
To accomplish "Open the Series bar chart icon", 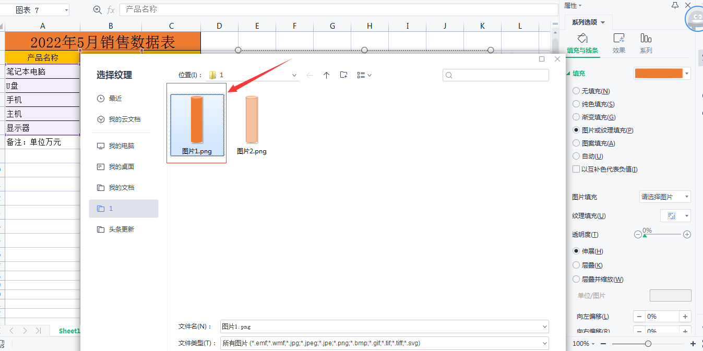I will (646, 38).
